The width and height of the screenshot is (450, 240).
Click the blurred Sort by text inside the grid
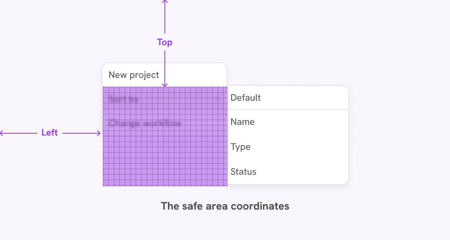(124, 99)
